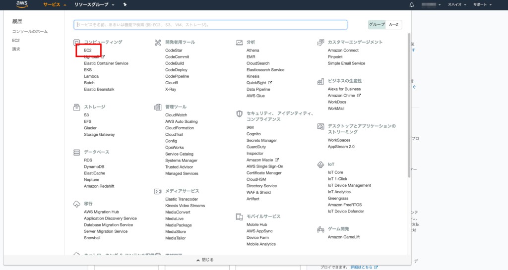
Task: Switch the service view to グループ
Action: 377,24
